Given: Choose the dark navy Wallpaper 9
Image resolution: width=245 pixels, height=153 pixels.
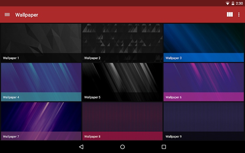Looking at the screenshot, I should pos(204,121).
